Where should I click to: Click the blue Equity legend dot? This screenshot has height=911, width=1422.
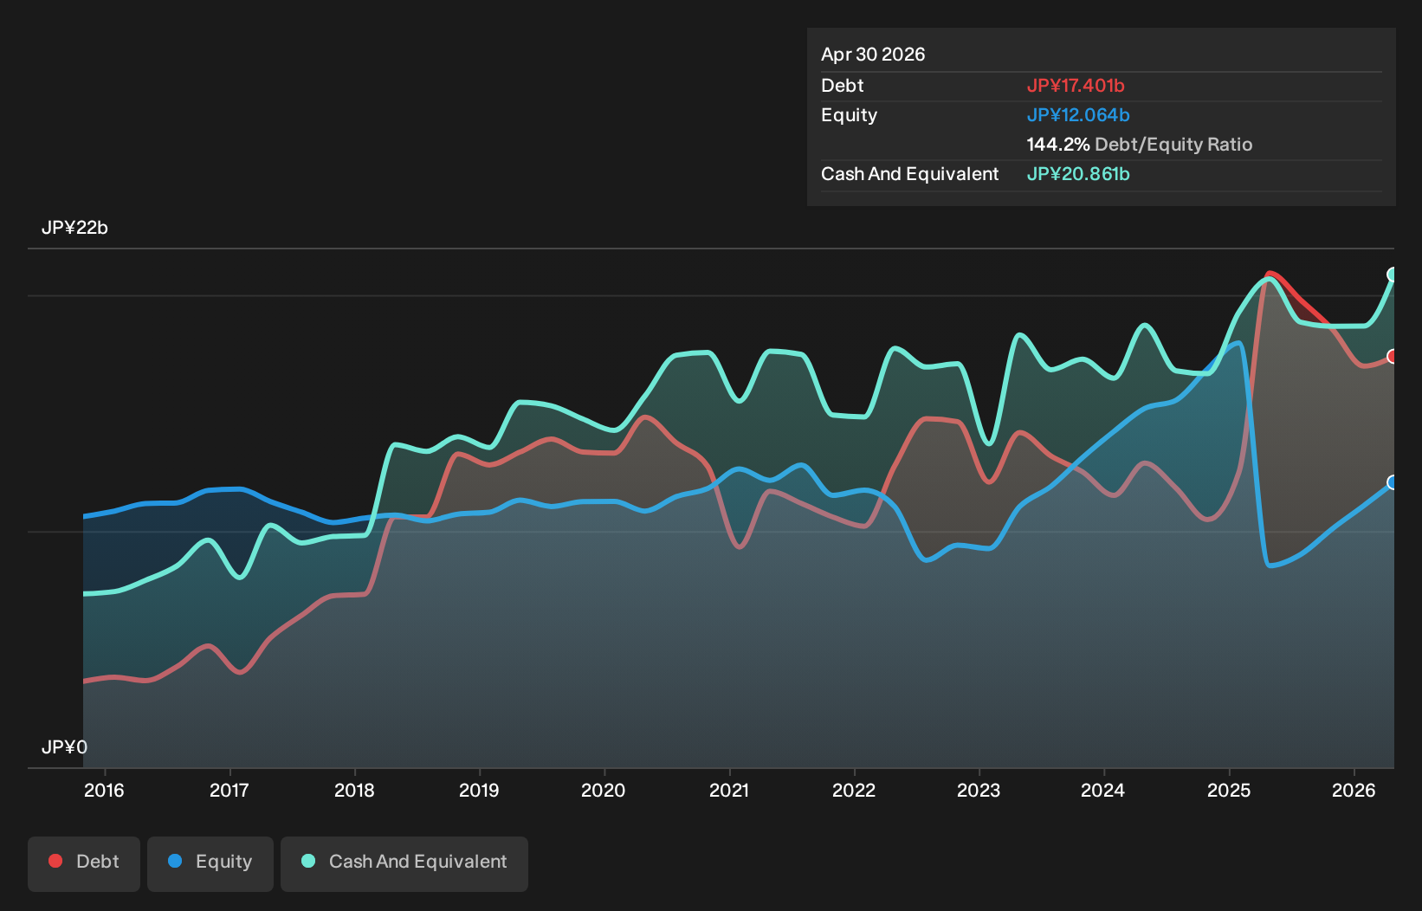[175, 861]
